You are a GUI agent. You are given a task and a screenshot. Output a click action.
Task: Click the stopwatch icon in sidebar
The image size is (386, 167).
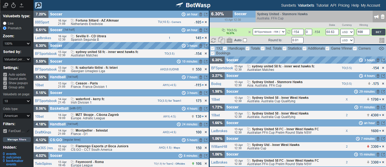14,5
